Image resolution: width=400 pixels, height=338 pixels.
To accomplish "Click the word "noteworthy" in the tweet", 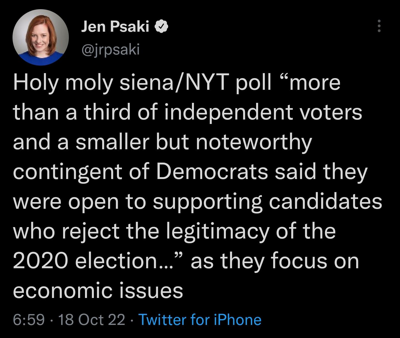I will coord(254,143).
